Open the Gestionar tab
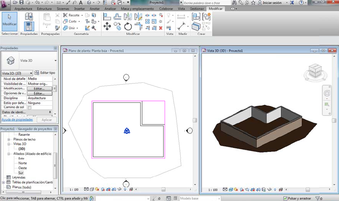The image size is (339, 201). tap(197, 9)
